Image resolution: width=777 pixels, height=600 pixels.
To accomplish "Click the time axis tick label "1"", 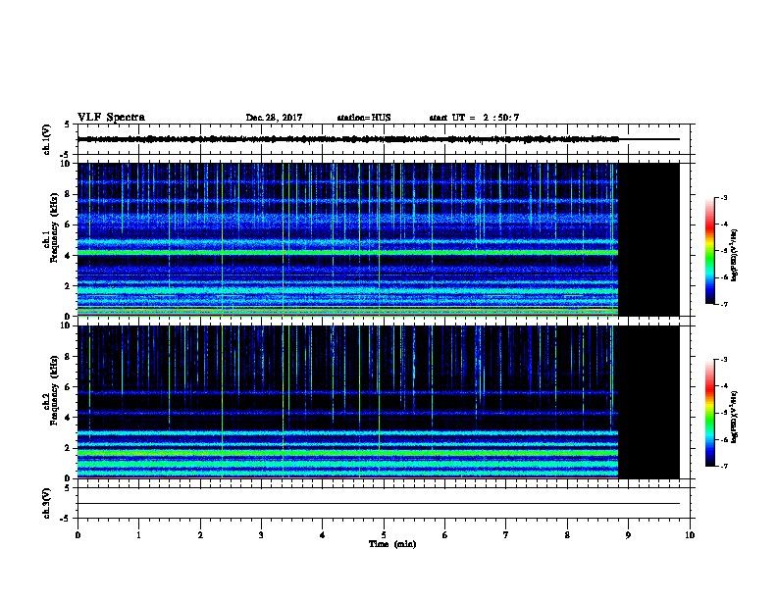I will coord(138,535).
